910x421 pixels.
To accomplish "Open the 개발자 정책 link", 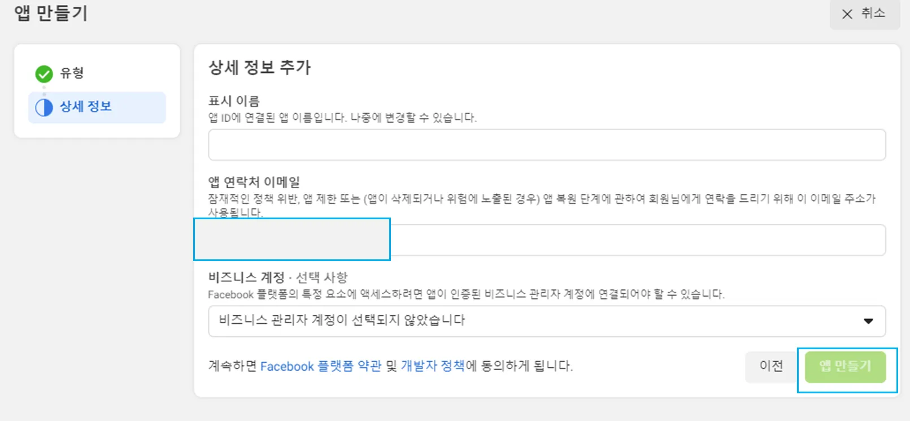I will (432, 366).
